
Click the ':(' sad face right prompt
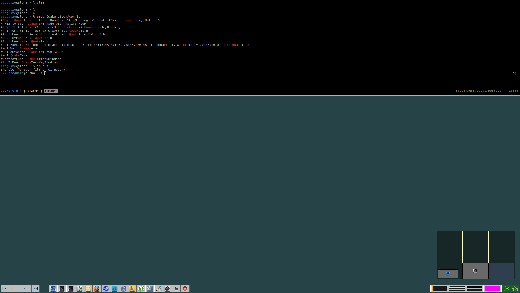click(x=514, y=73)
